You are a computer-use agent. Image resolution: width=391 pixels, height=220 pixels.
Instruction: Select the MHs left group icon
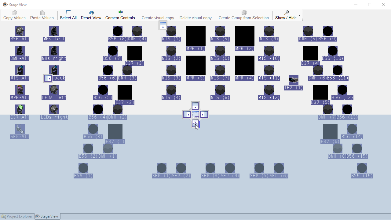54,31
